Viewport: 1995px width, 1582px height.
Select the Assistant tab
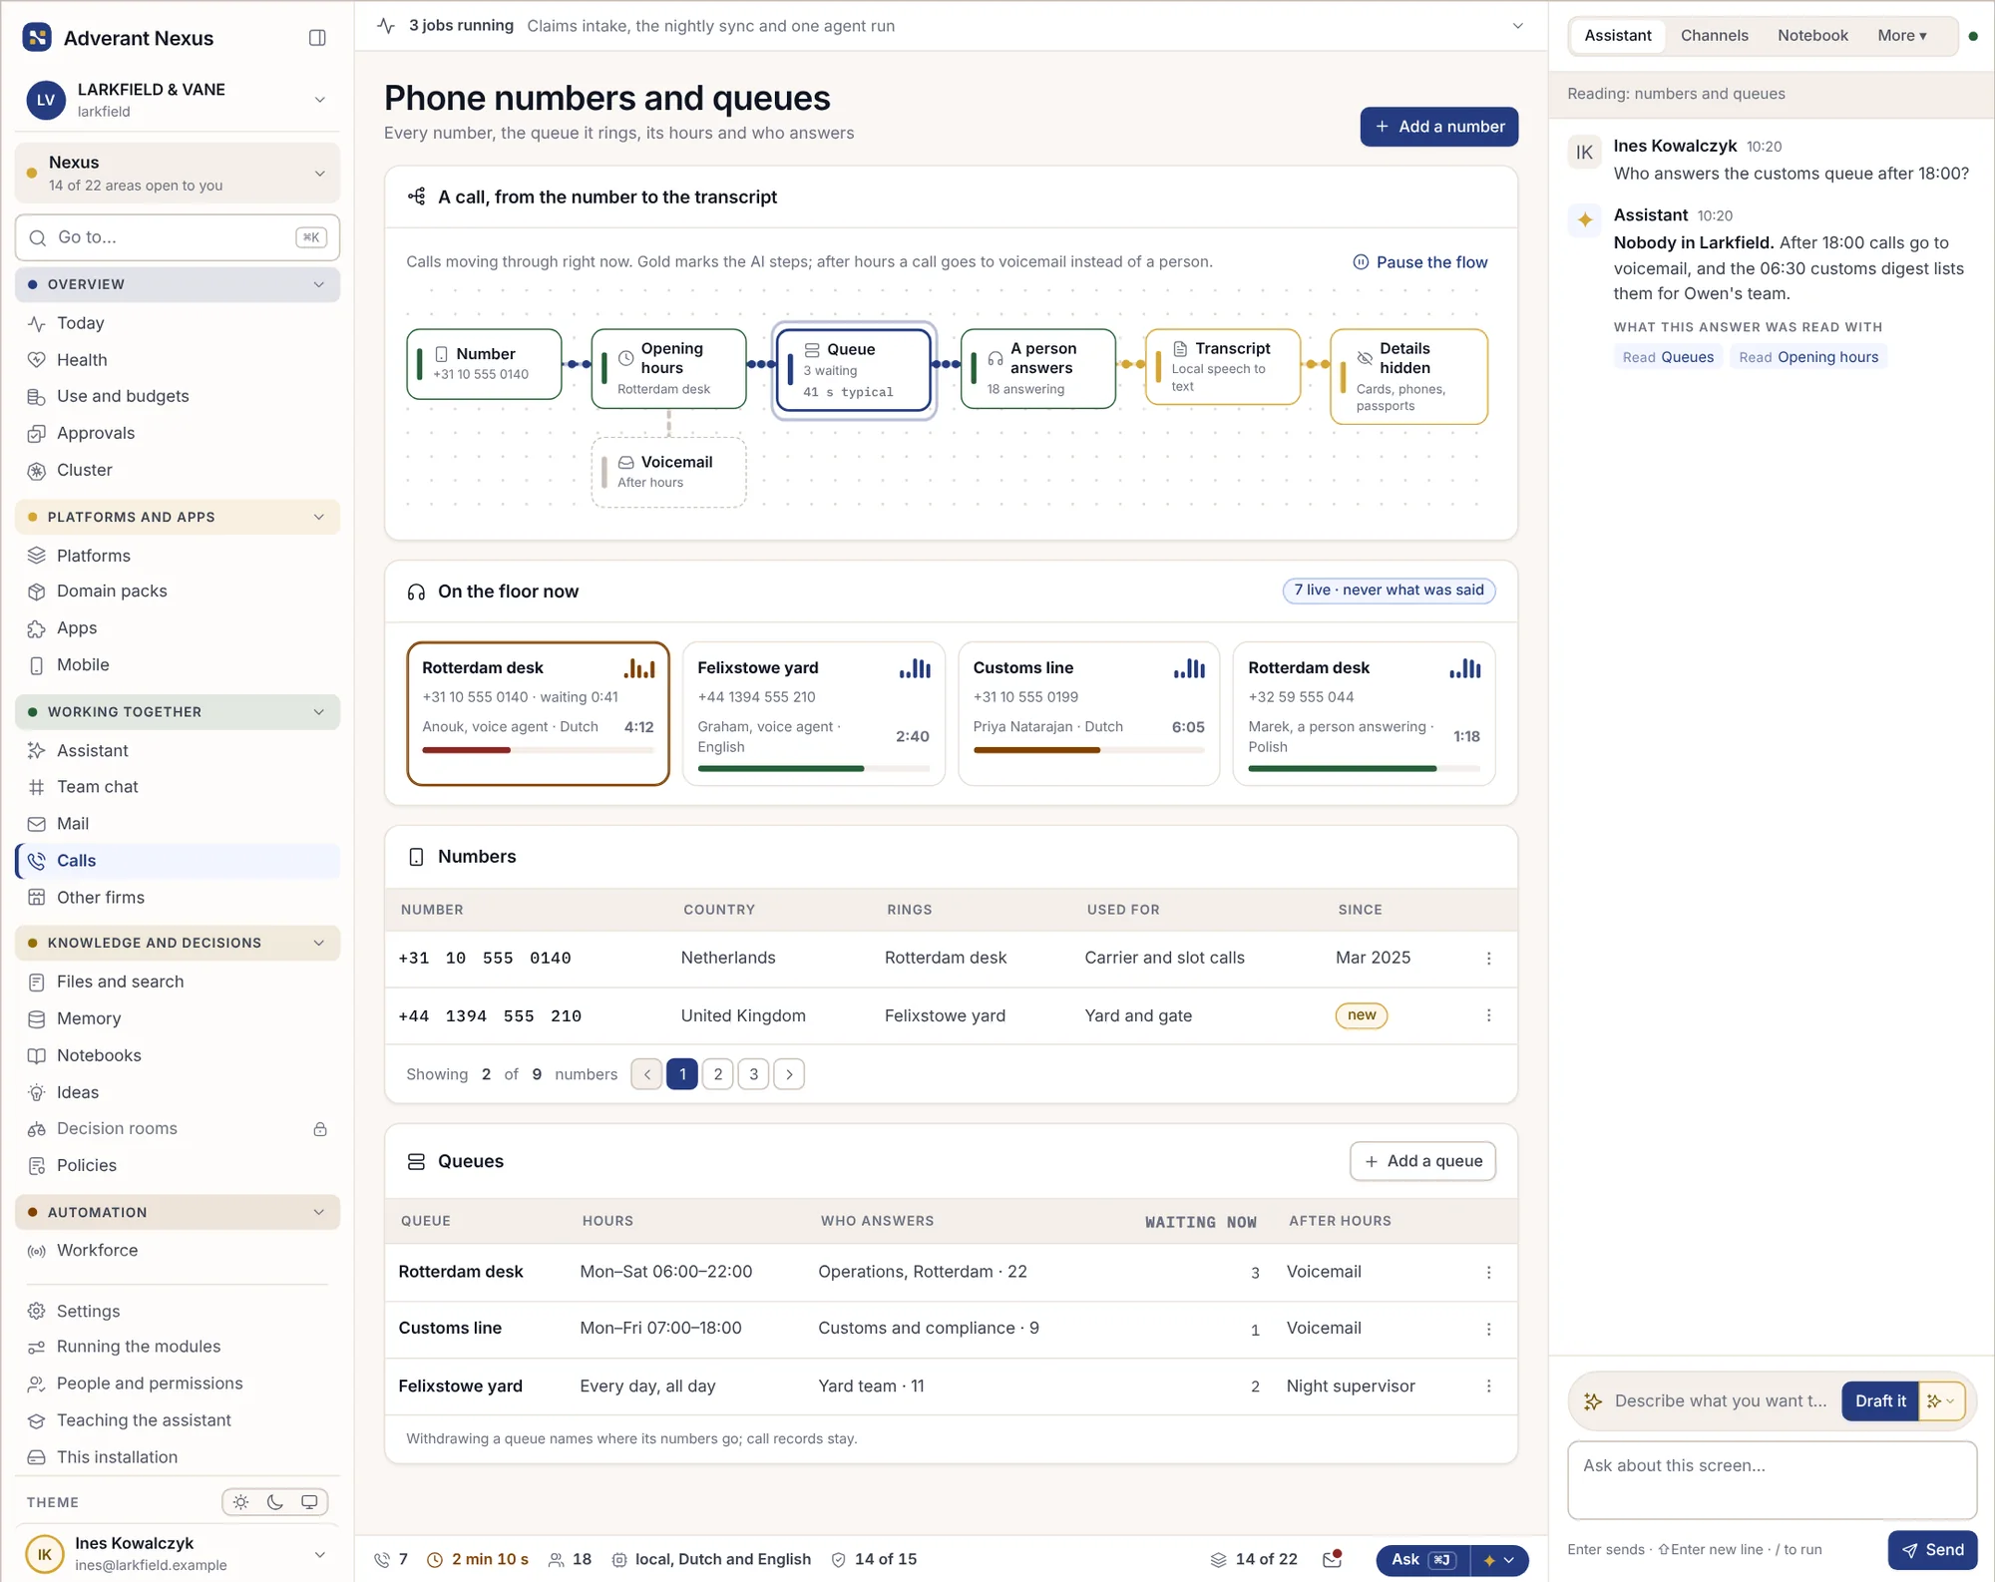(1617, 36)
